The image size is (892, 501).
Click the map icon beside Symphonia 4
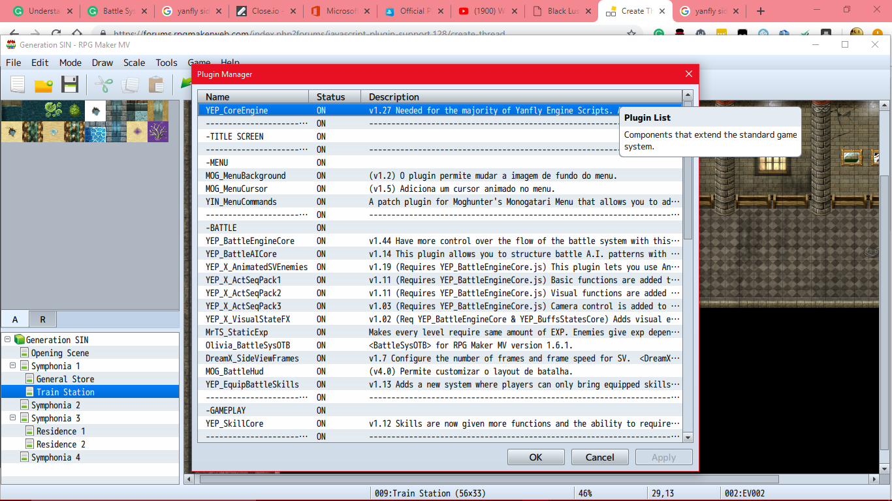point(25,457)
